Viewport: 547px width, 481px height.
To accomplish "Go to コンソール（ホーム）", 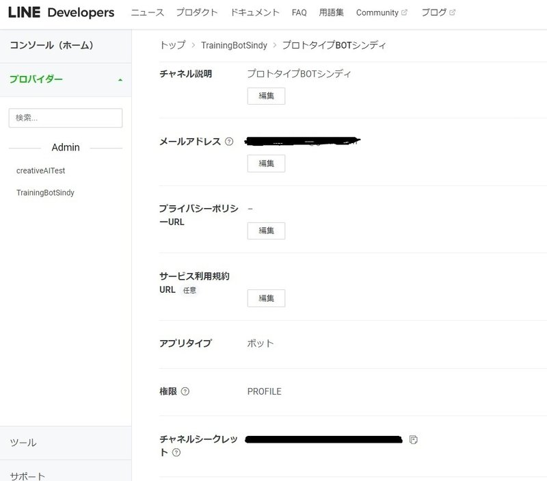I will [x=66, y=46].
